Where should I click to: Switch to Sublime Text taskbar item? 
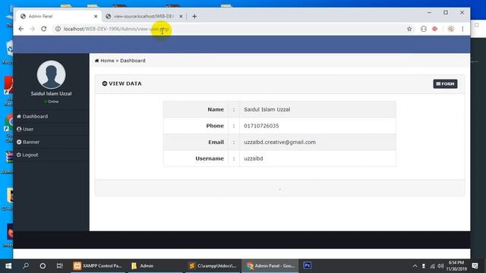213,266
